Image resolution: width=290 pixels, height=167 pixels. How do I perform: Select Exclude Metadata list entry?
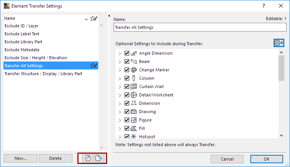point(22,50)
